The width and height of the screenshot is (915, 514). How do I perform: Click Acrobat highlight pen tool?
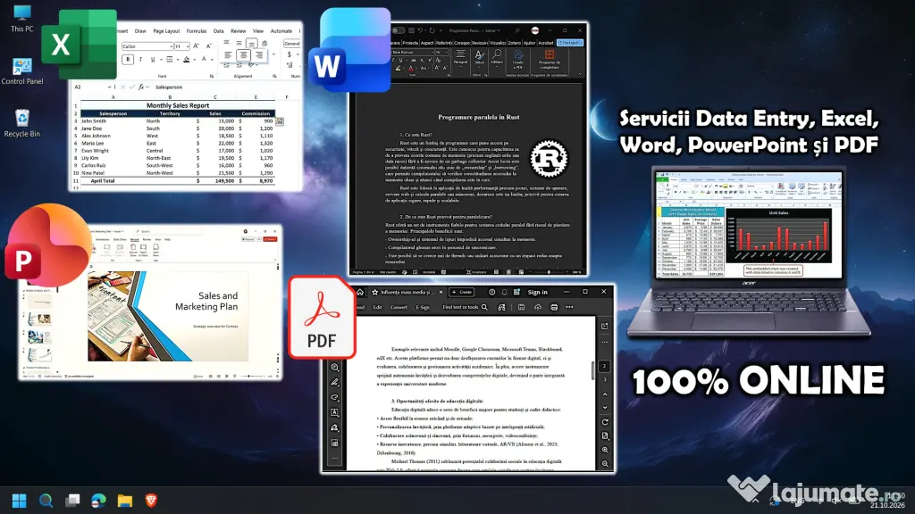[334, 382]
